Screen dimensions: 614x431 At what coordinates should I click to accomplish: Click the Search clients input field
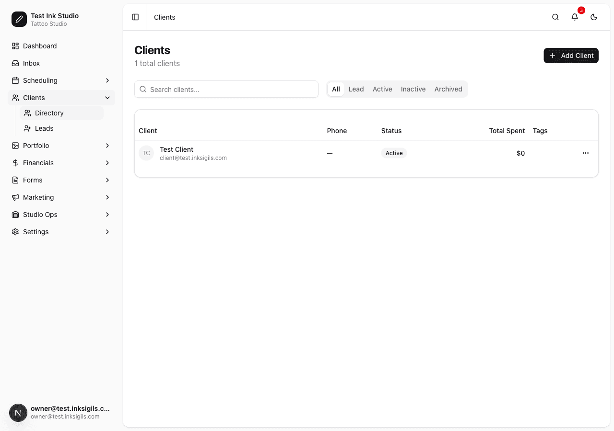pyautogui.click(x=226, y=89)
